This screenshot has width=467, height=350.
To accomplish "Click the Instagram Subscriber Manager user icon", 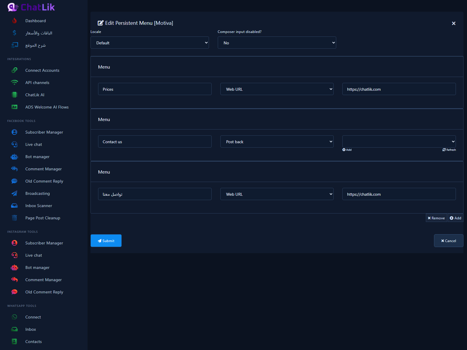I will (14, 243).
